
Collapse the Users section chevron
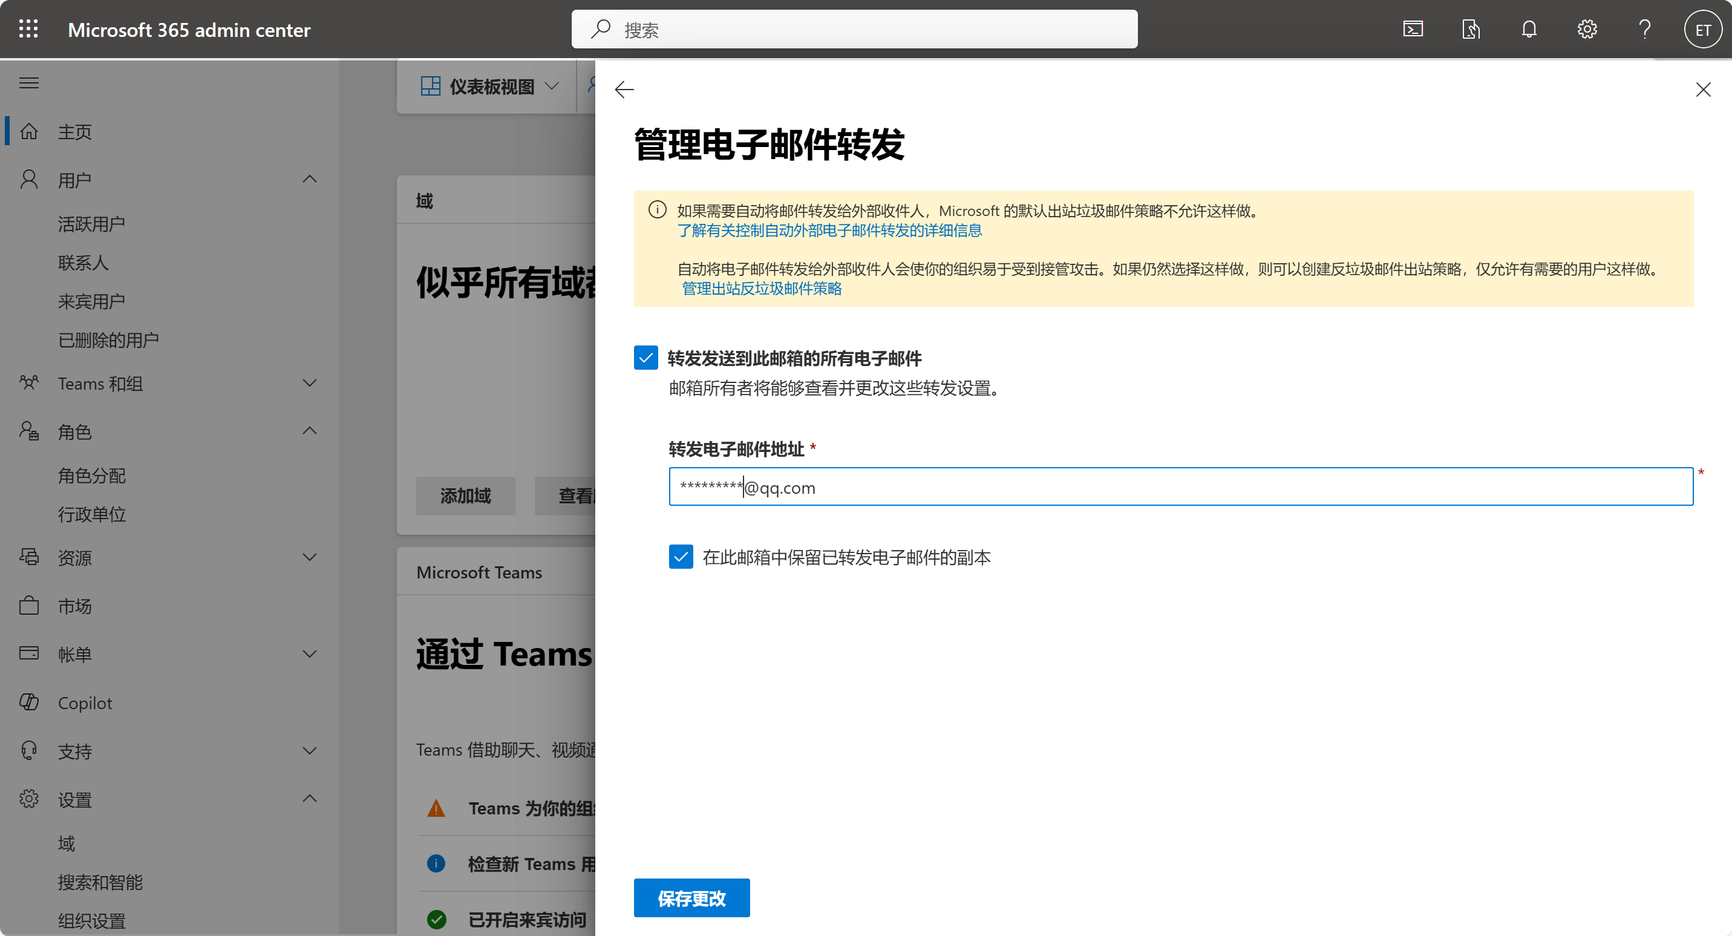(309, 179)
